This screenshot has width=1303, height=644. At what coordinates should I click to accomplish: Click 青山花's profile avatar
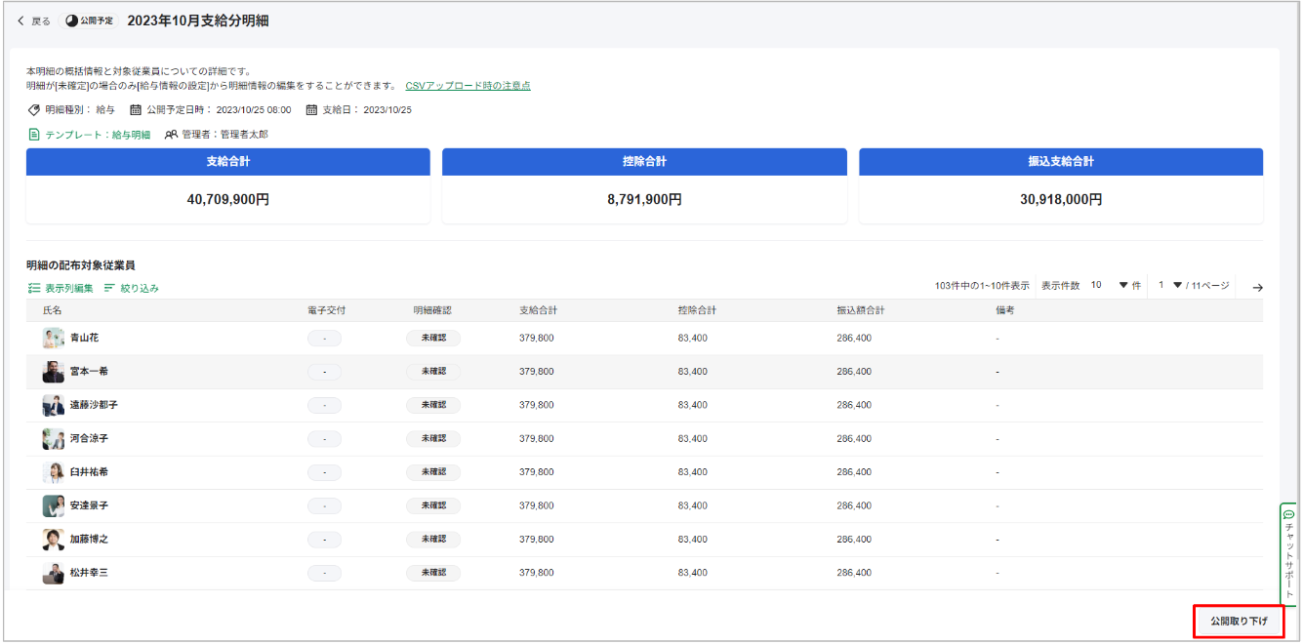coord(53,339)
